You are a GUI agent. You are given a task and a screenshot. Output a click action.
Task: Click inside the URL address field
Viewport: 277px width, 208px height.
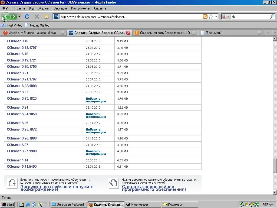coord(131,17)
